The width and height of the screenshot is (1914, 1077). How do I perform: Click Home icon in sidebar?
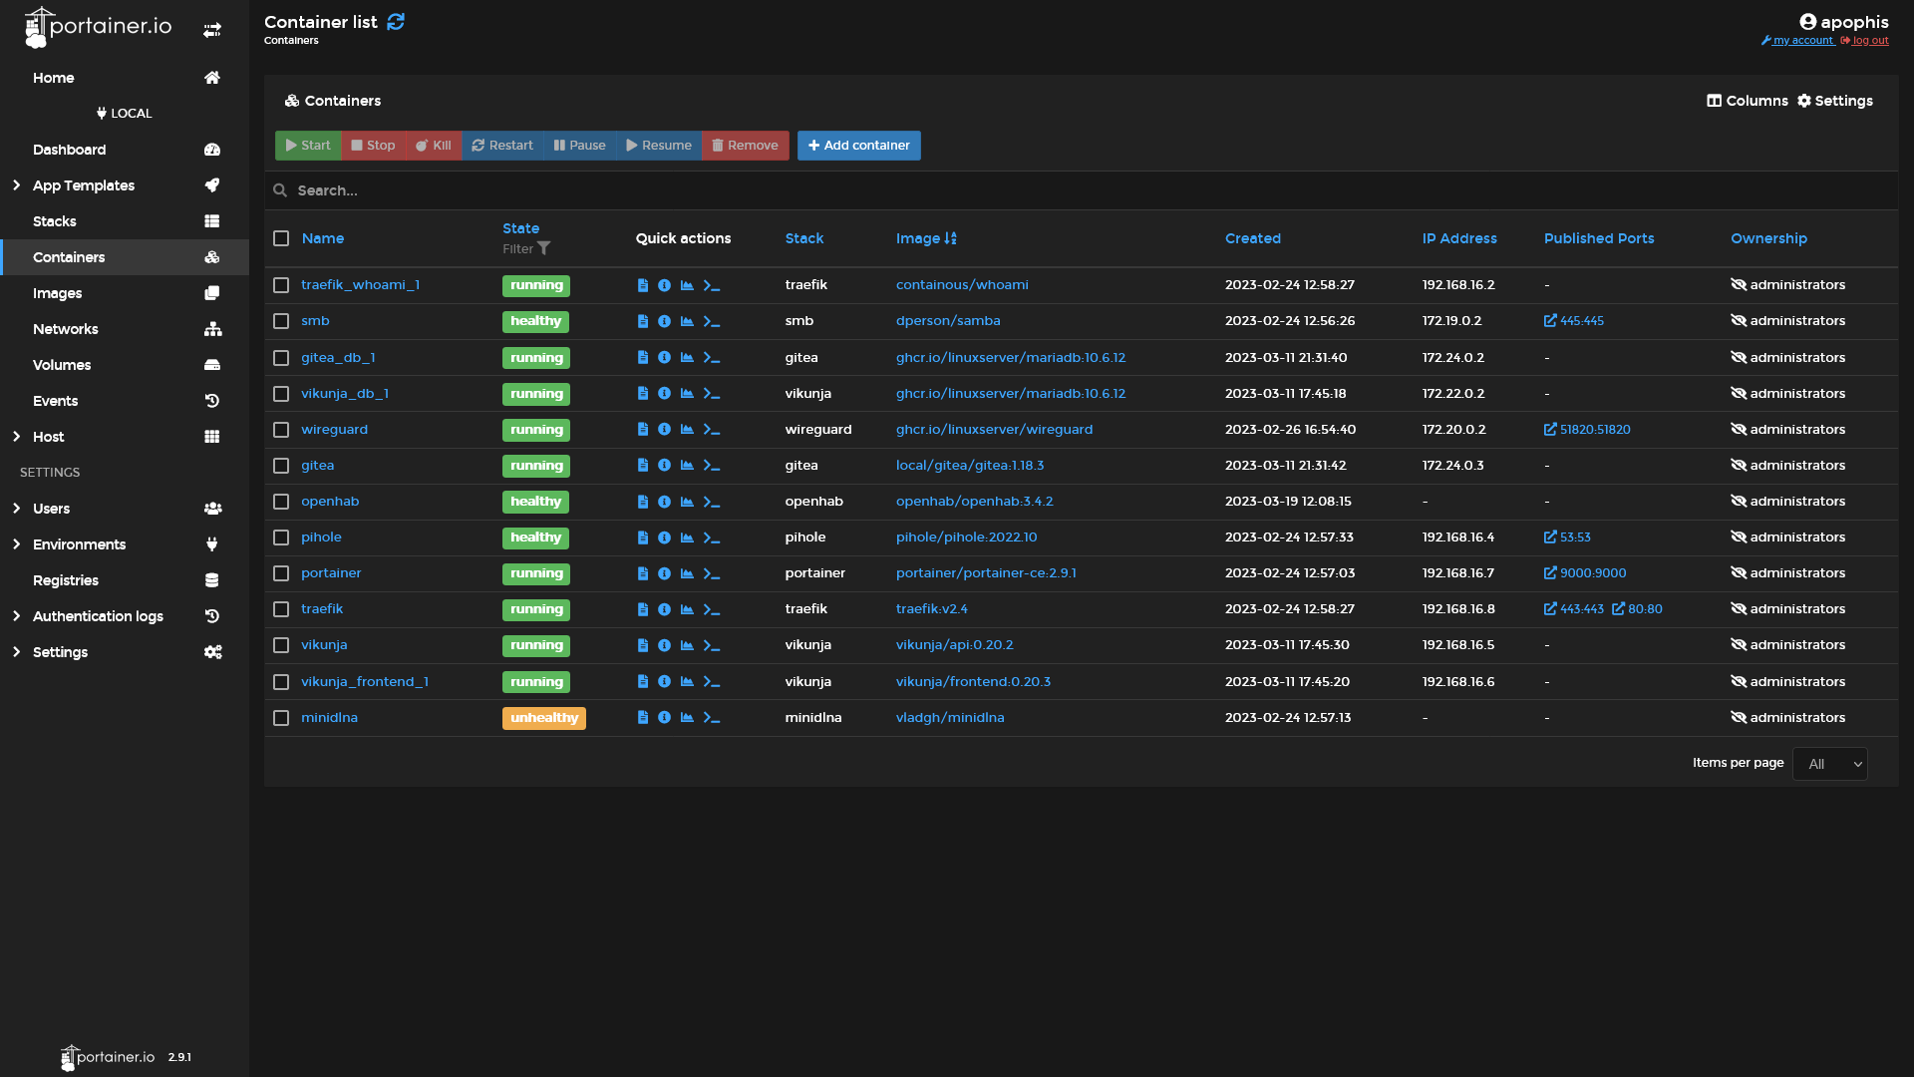click(x=212, y=78)
